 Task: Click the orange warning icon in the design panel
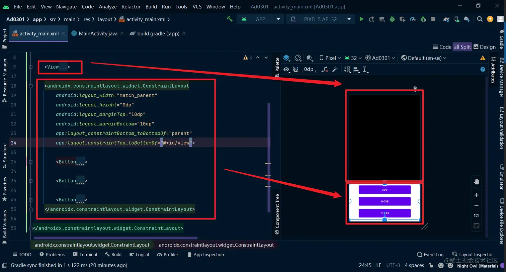[483, 58]
